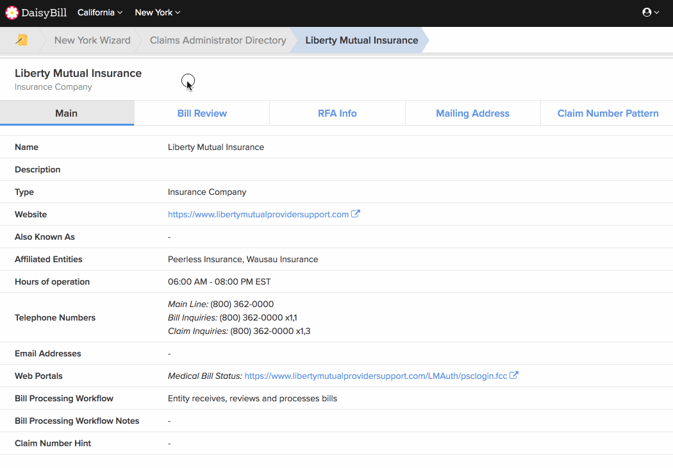This screenshot has height=468, width=673.
Task: Click the Web Portals label
Action: 38,376
